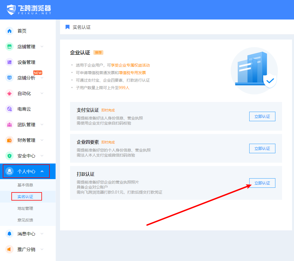Image resolution: width=294 pixels, height=261 pixels.
Task: Expand the 财务管理 dropdown arrow
Action: [x=42, y=140]
